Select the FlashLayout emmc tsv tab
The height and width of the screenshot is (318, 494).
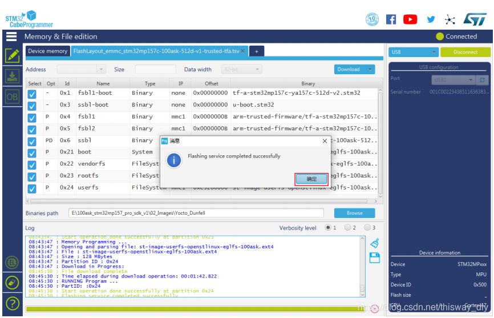(x=156, y=51)
